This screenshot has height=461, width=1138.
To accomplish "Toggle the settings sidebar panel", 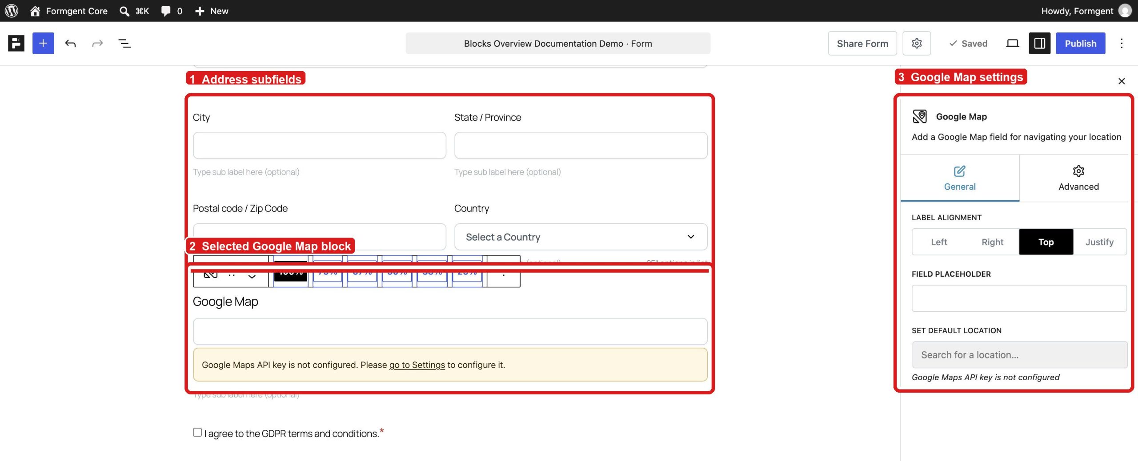I will click(x=1039, y=43).
